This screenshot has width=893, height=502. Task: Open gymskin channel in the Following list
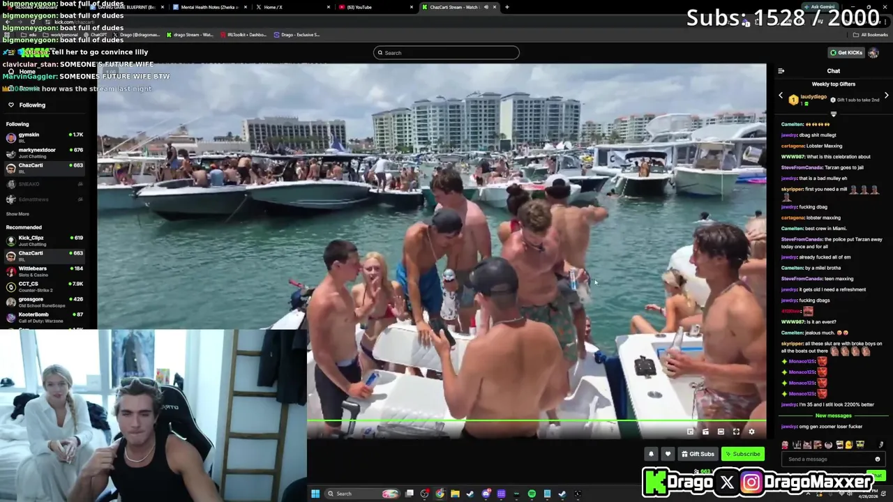tap(44, 137)
